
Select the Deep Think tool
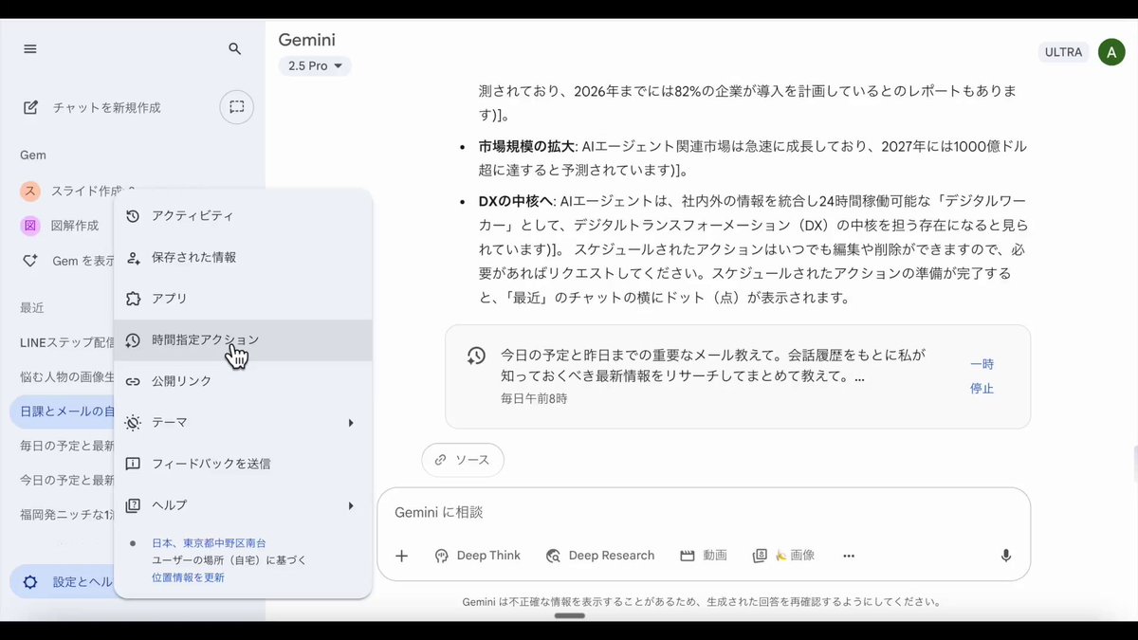coord(477,556)
